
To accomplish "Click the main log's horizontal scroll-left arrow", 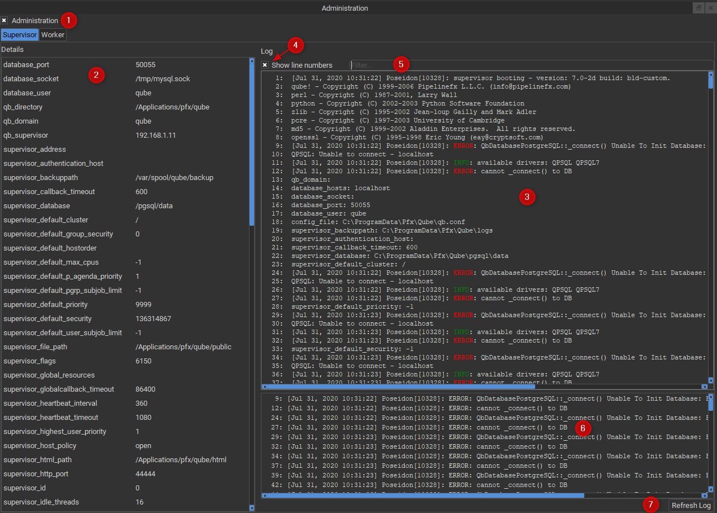I will 264,387.
